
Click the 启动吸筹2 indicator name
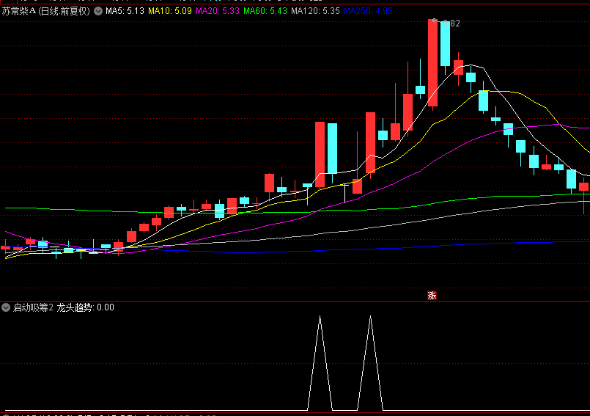(x=33, y=307)
